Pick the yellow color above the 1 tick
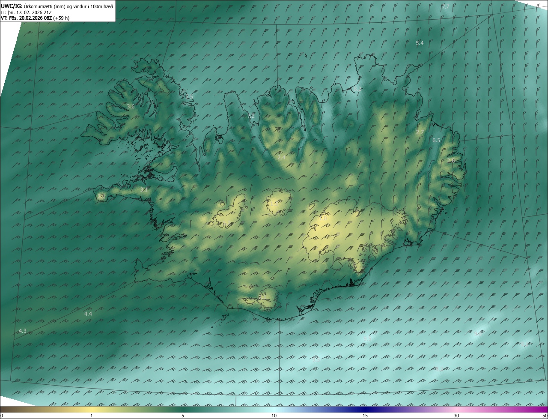Image resolution: width=548 pixels, height=419 pixels. pos(92,409)
